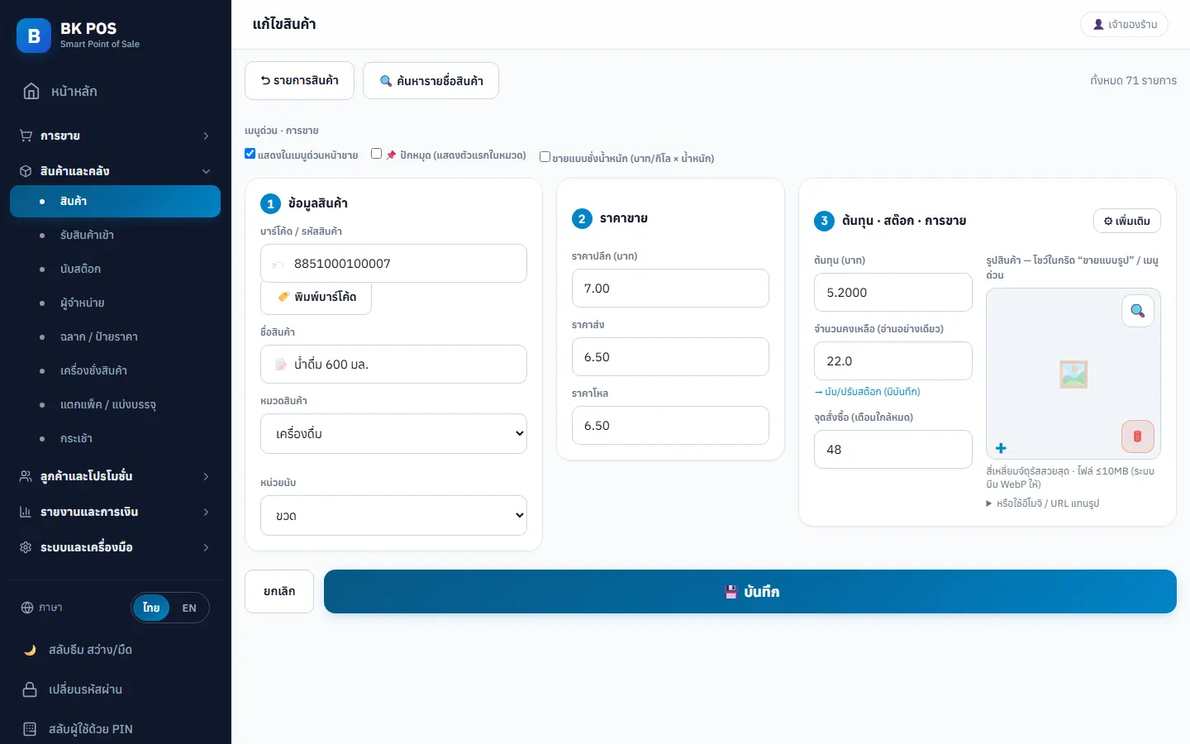This screenshot has width=1190, height=744.
Task: Enable the ปักหมุด pin checkbox
Action: 377,154
